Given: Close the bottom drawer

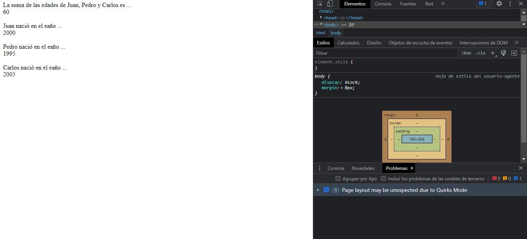Looking at the screenshot, I should click(521, 168).
